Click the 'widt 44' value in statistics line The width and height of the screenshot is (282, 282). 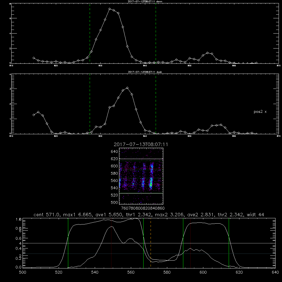255,215
